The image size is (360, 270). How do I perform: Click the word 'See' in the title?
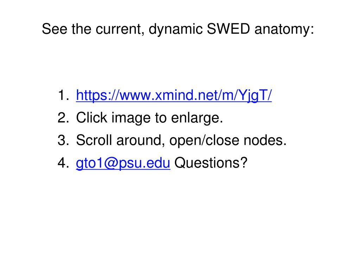[x=55, y=29]
